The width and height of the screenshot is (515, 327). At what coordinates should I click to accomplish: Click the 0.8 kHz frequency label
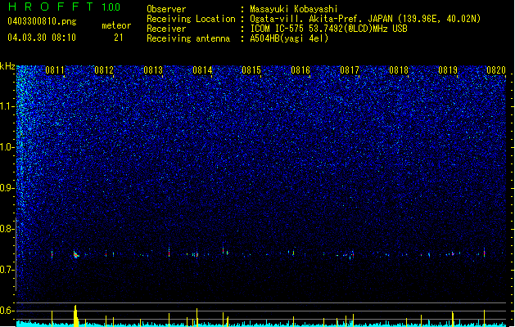(7, 229)
